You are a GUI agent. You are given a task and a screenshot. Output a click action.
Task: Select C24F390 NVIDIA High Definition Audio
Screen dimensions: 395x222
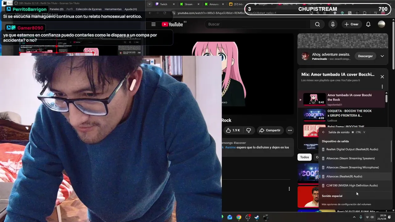click(355, 186)
